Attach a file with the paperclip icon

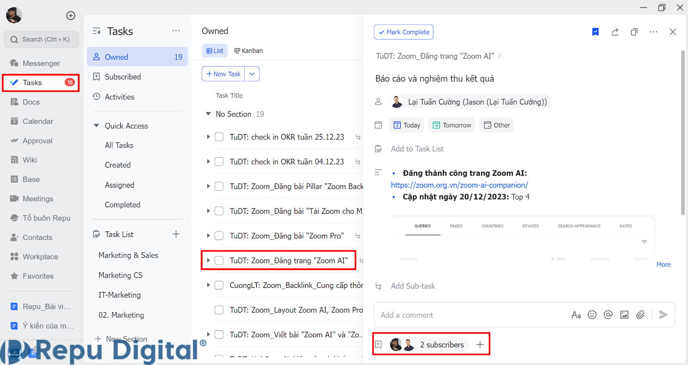point(640,315)
